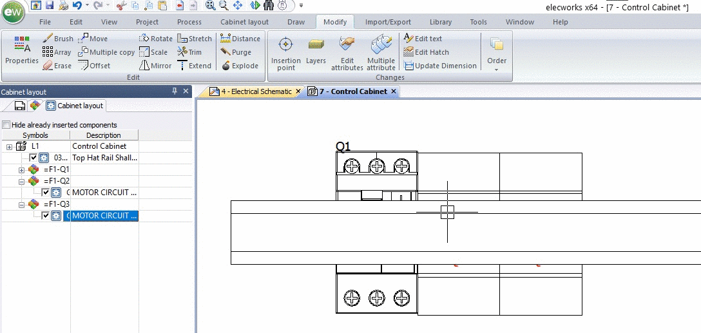Expand the =F1-Q1 tree node

[21, 170]
